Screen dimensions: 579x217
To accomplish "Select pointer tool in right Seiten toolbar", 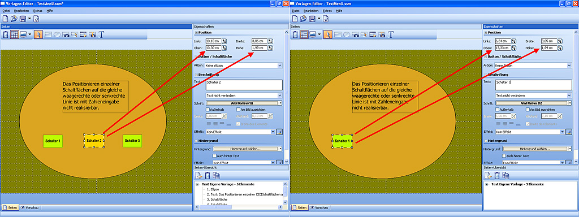I will (x=327, y=34).
